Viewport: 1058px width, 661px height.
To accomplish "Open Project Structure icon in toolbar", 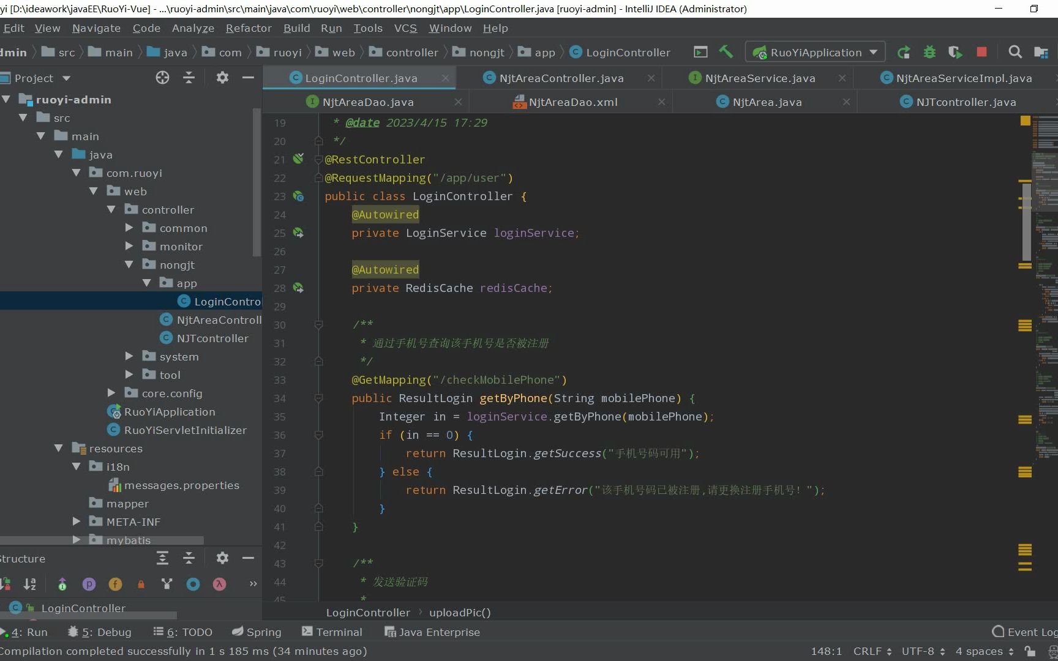I will coord(1041,52).
